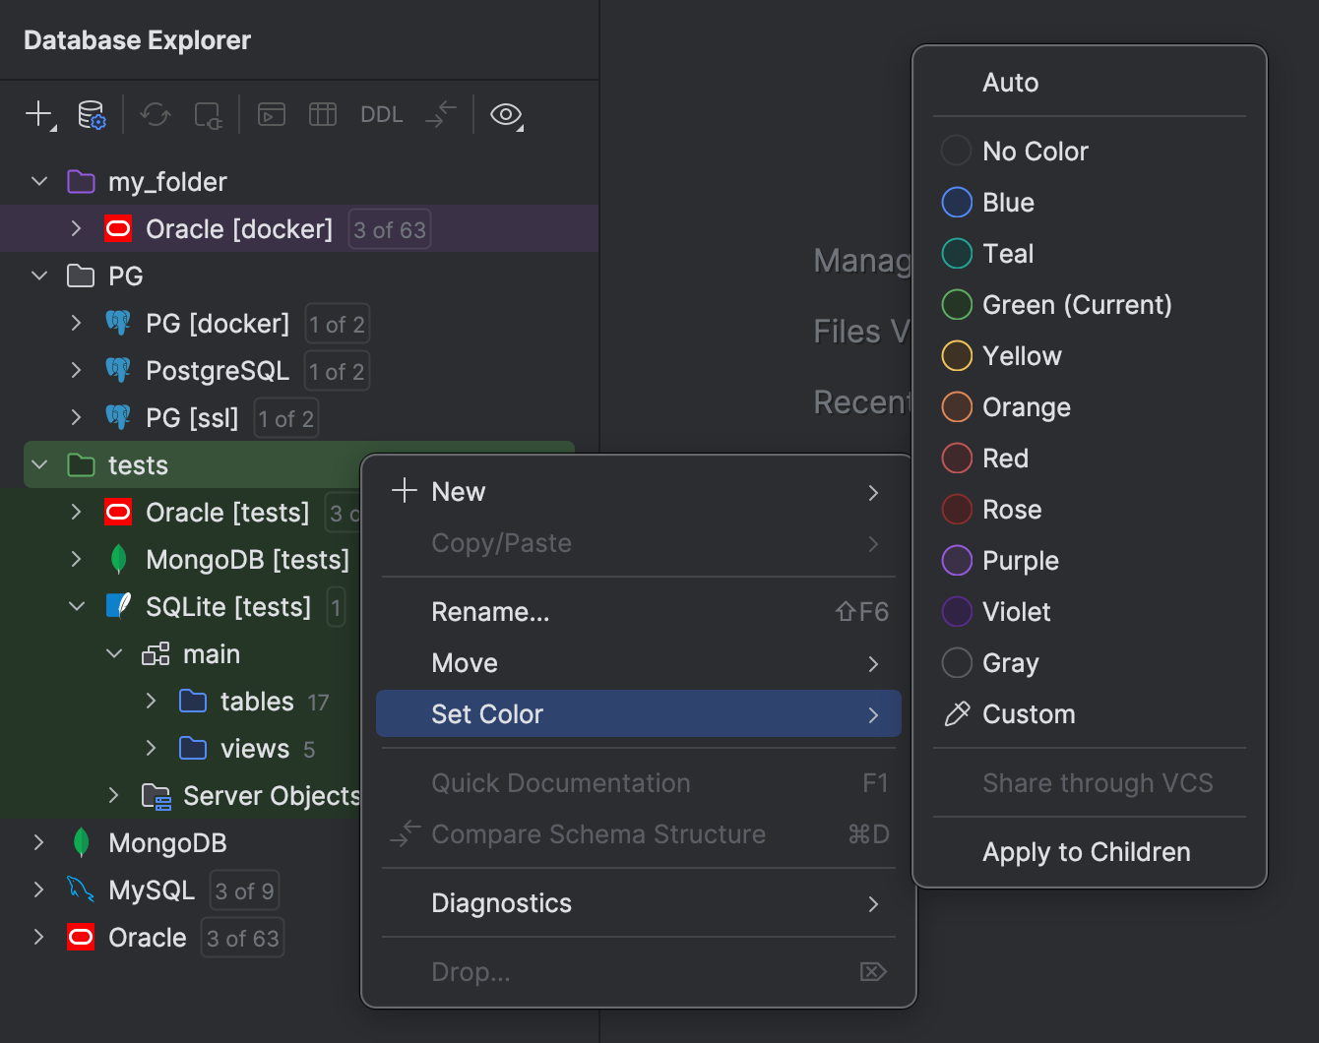The height and width of the screenshot is (1043, 1319).
Task: Select the Set Color menu item
Action: (639, 714)
